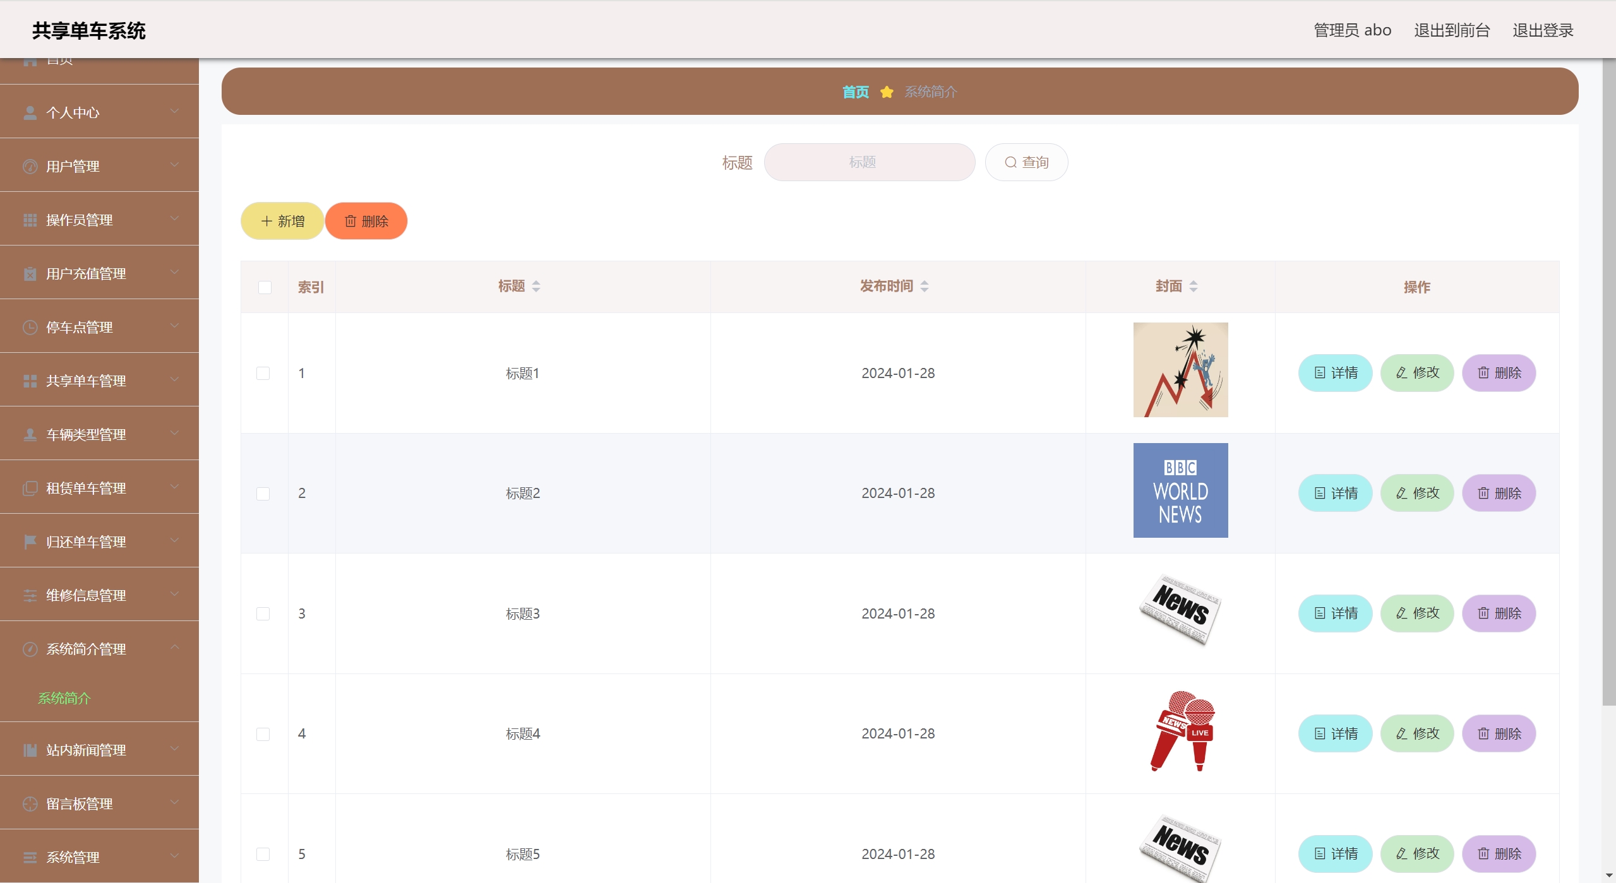Toggle the select-all checkbox in table header
The height and width of the screenshot is (883, 1616).
[265, 288]
